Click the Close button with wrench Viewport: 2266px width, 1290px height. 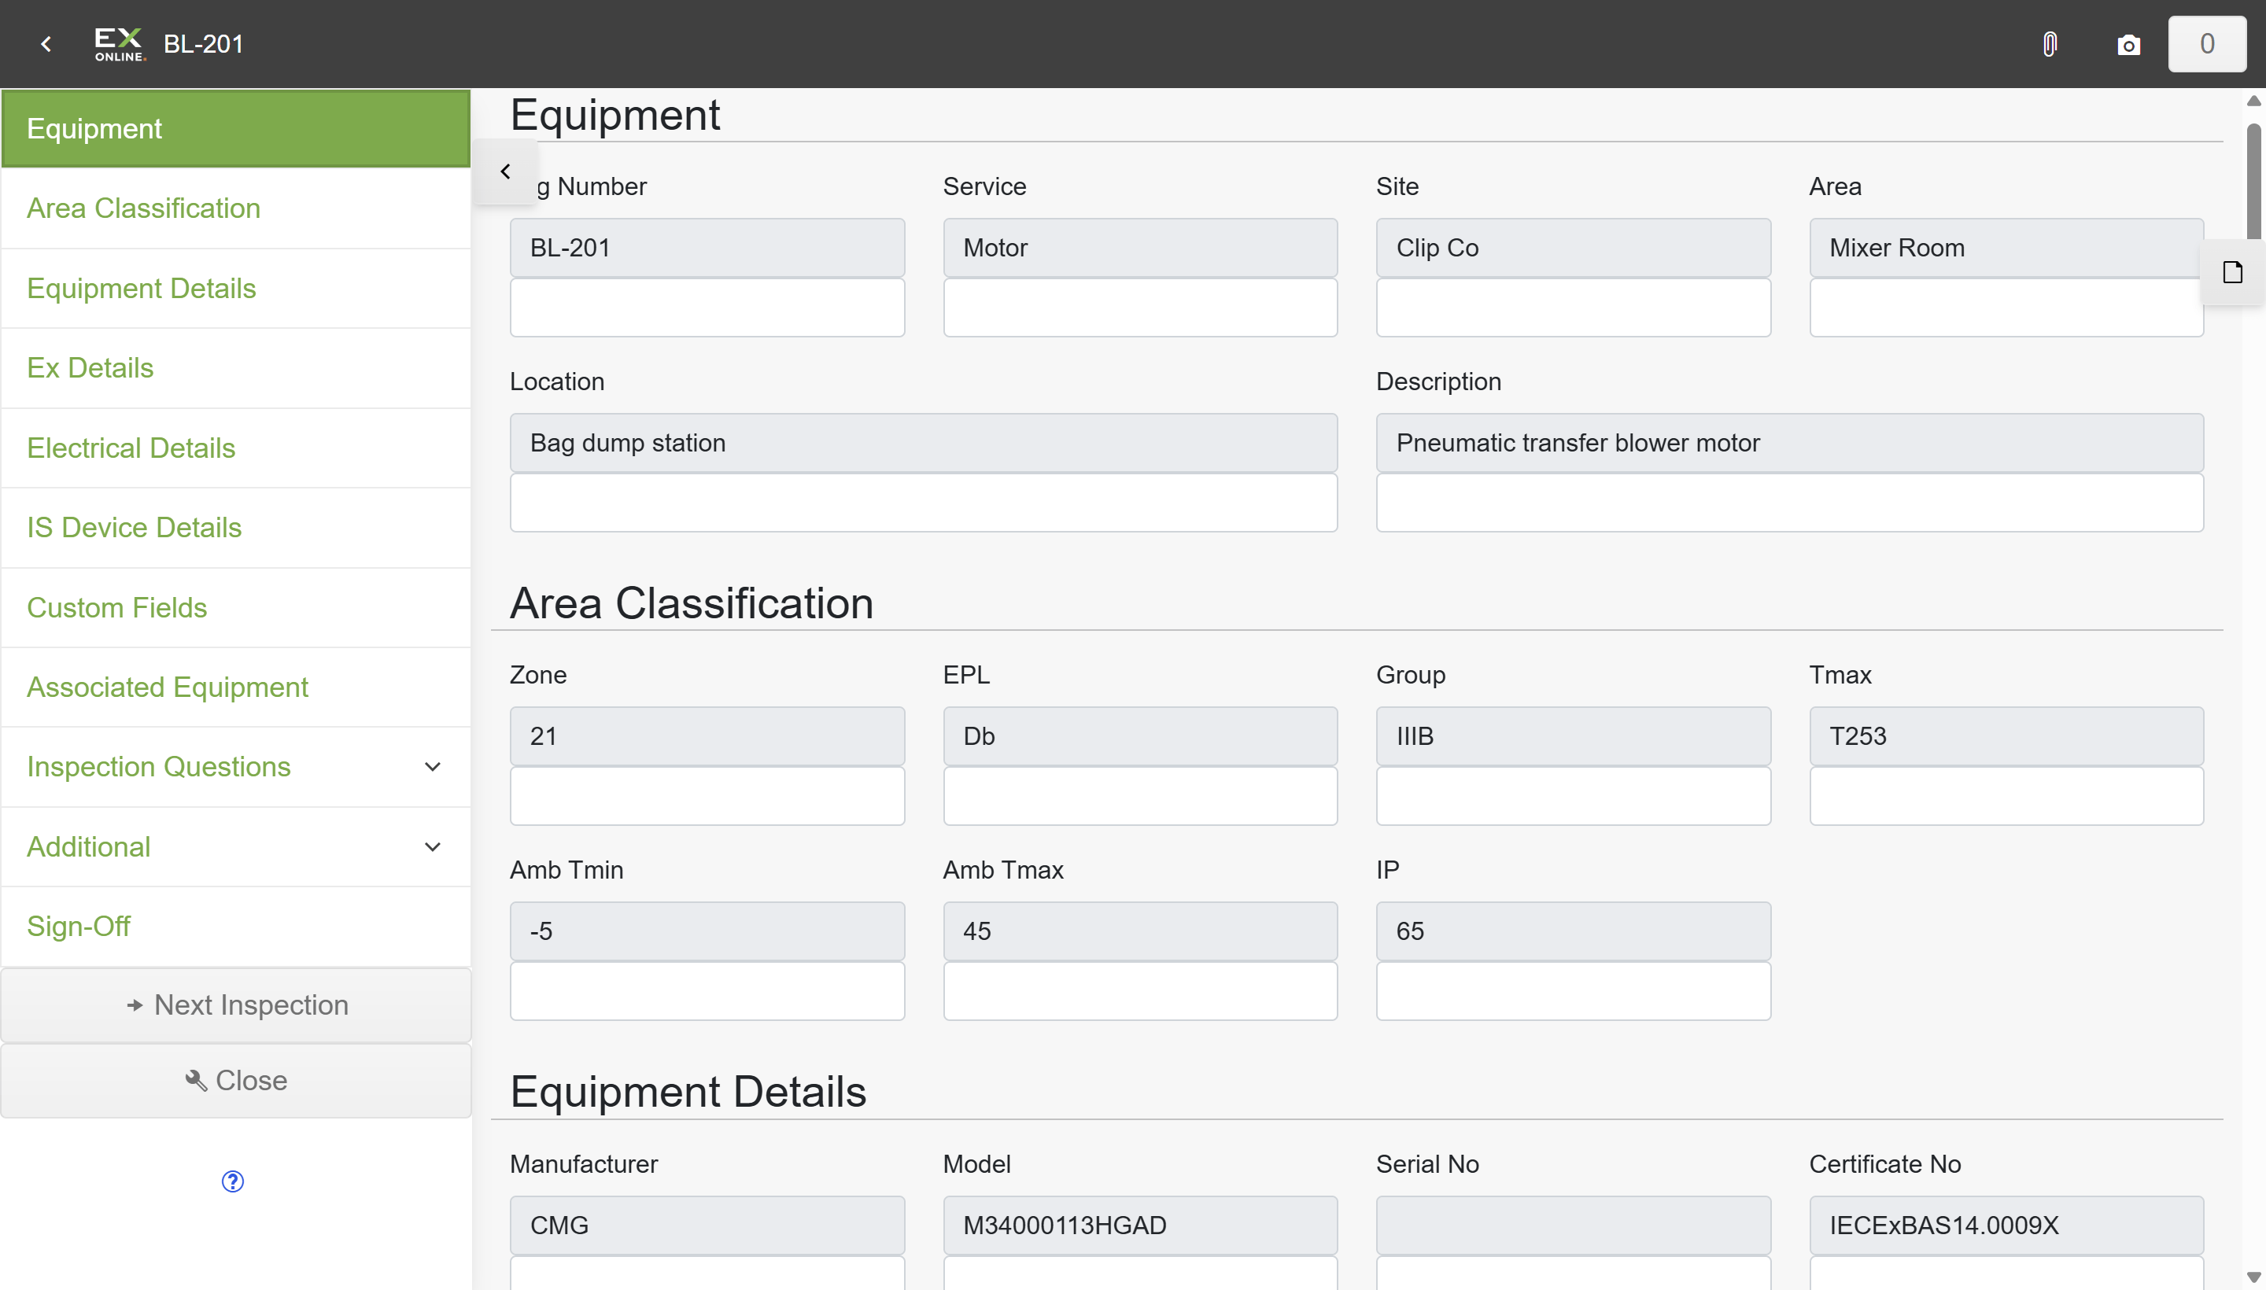pyautogui.click(x=236, y=1080)
